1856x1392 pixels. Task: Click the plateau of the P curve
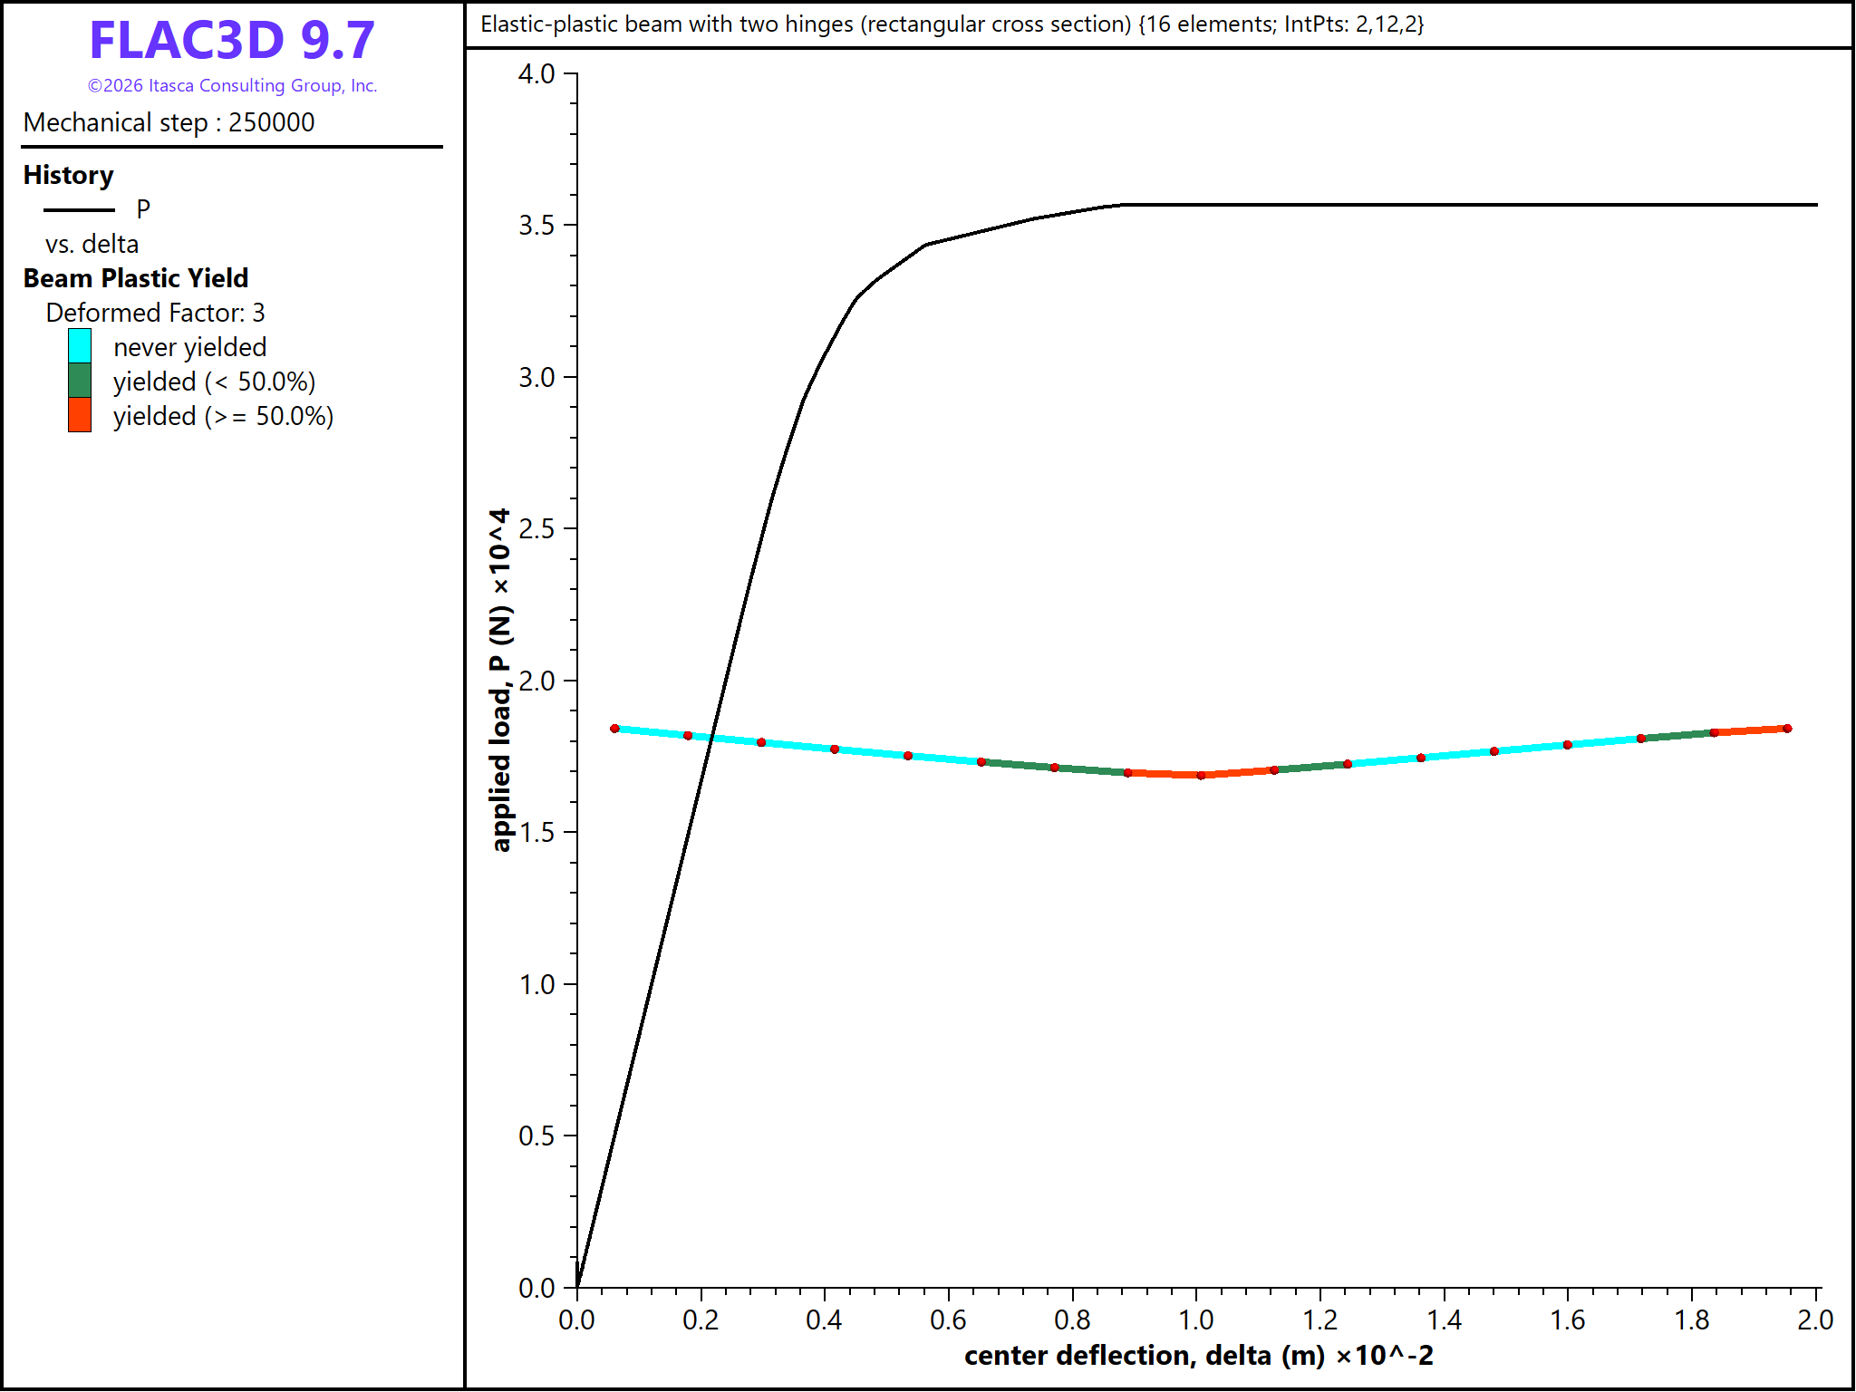click(x=1468, y=205)
